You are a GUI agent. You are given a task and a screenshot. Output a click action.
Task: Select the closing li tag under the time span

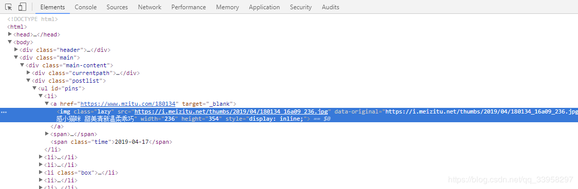[52, 149]
